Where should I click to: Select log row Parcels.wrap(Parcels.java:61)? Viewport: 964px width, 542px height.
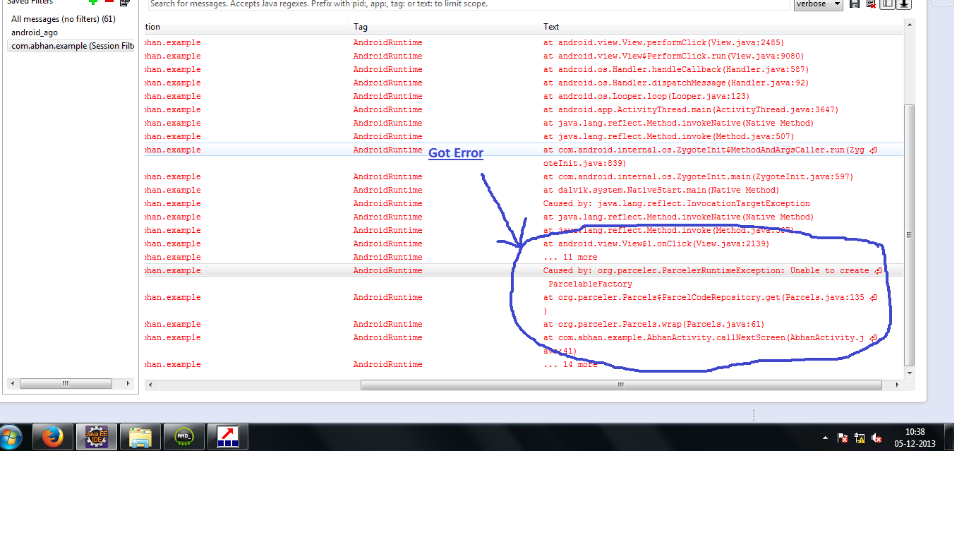click(524, 324)
